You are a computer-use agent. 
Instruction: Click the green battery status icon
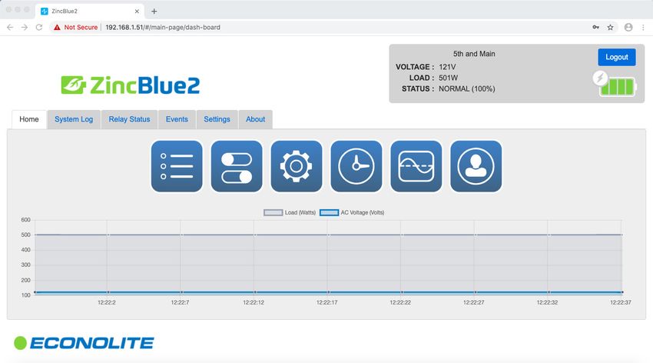point(618,87)
